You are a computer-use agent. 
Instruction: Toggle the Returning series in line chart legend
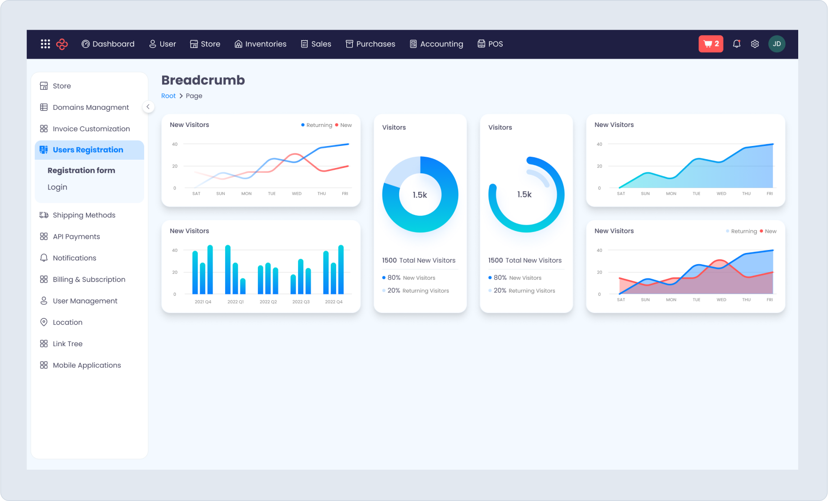(317, 125)
